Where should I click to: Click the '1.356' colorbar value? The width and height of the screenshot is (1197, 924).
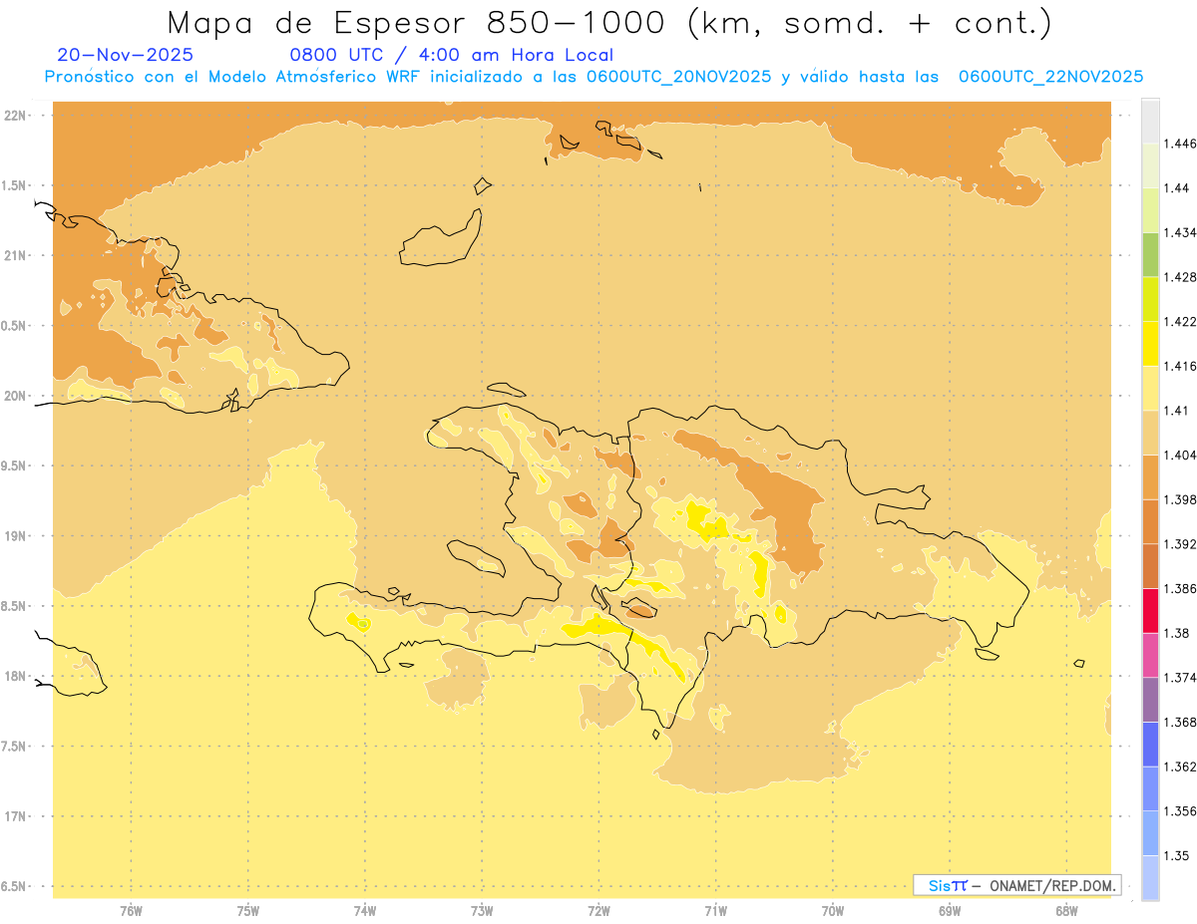point(1180,811)
